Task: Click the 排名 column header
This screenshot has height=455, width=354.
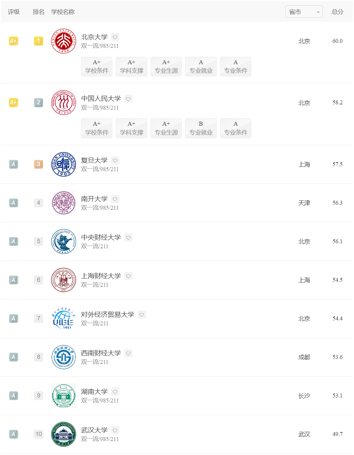Action: pos(39,12)
